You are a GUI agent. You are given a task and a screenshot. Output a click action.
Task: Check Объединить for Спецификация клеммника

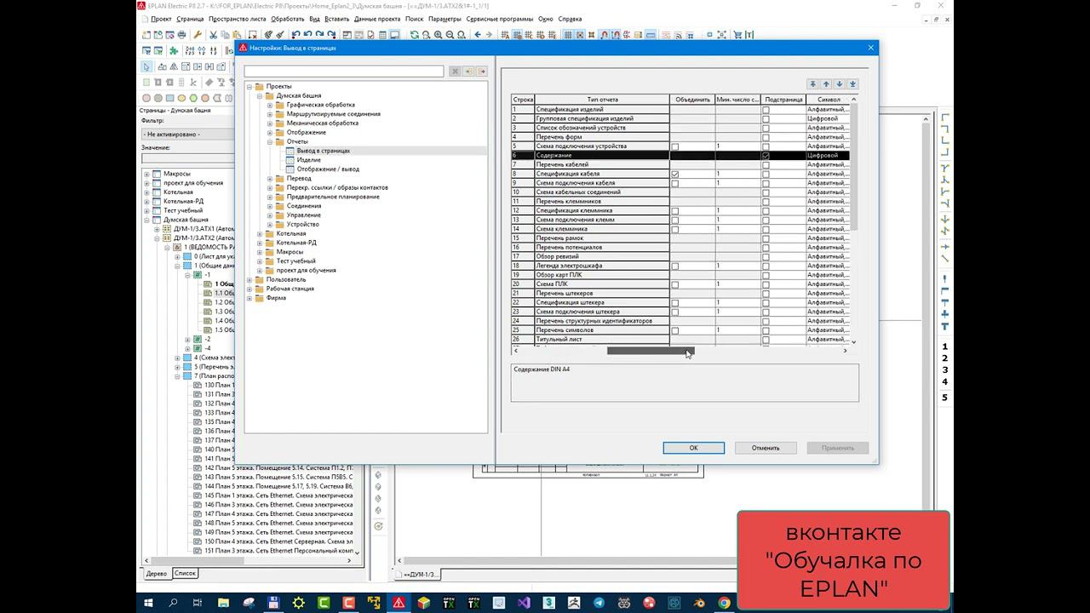pyautogui.click(x=675, y=210)
